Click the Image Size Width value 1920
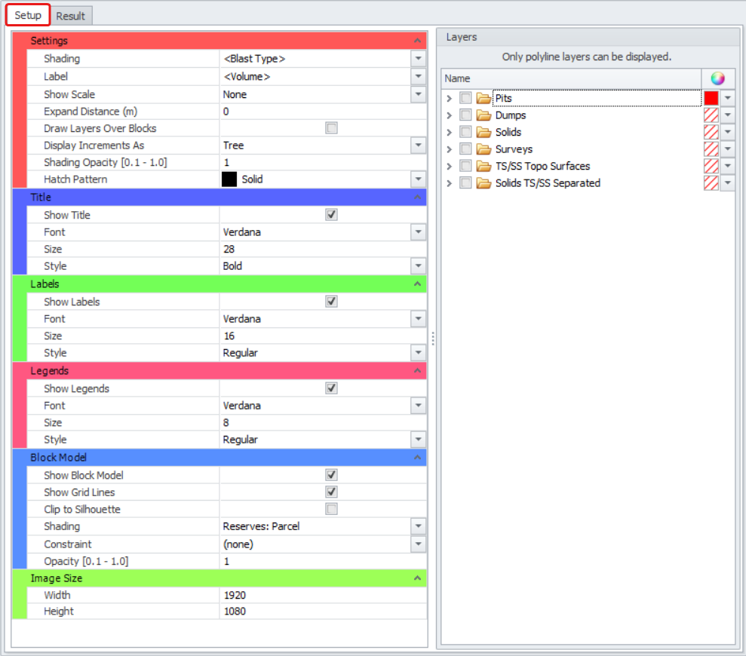The height and width of the screenshot is (656, 746). tap(235, 595)
